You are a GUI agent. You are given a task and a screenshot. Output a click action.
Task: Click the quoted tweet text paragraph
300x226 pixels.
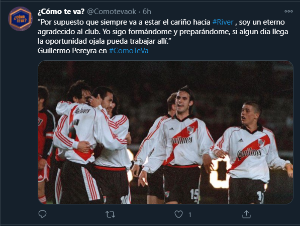tap(163, 32)
